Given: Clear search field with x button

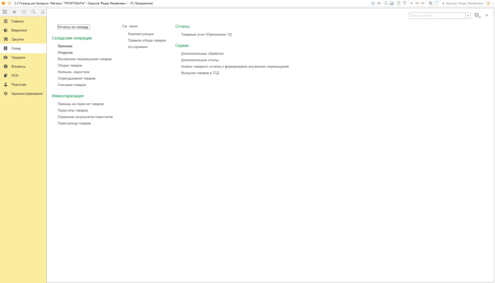Looking at the screenshot, I should point(468,15).
